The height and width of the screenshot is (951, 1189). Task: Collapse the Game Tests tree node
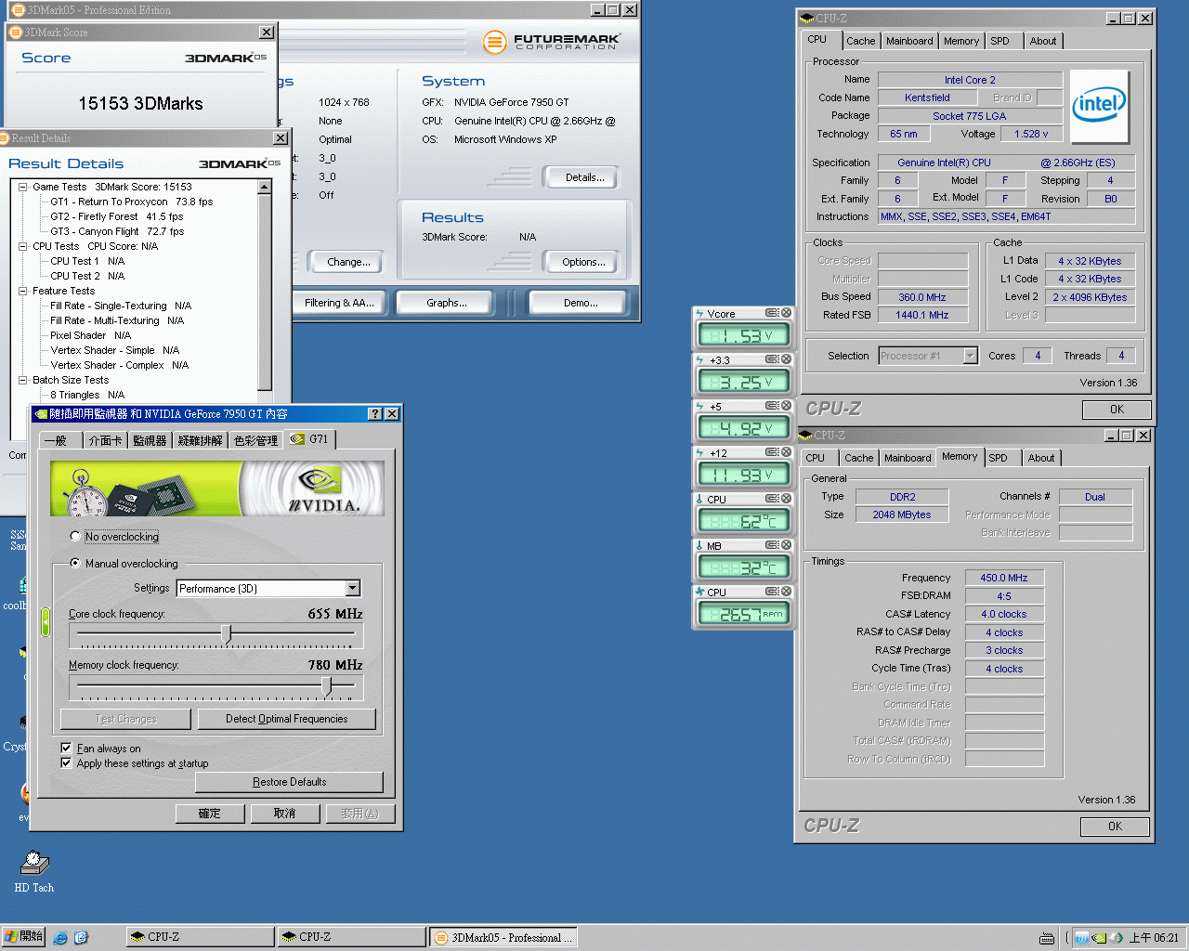(x=23, y=187)
